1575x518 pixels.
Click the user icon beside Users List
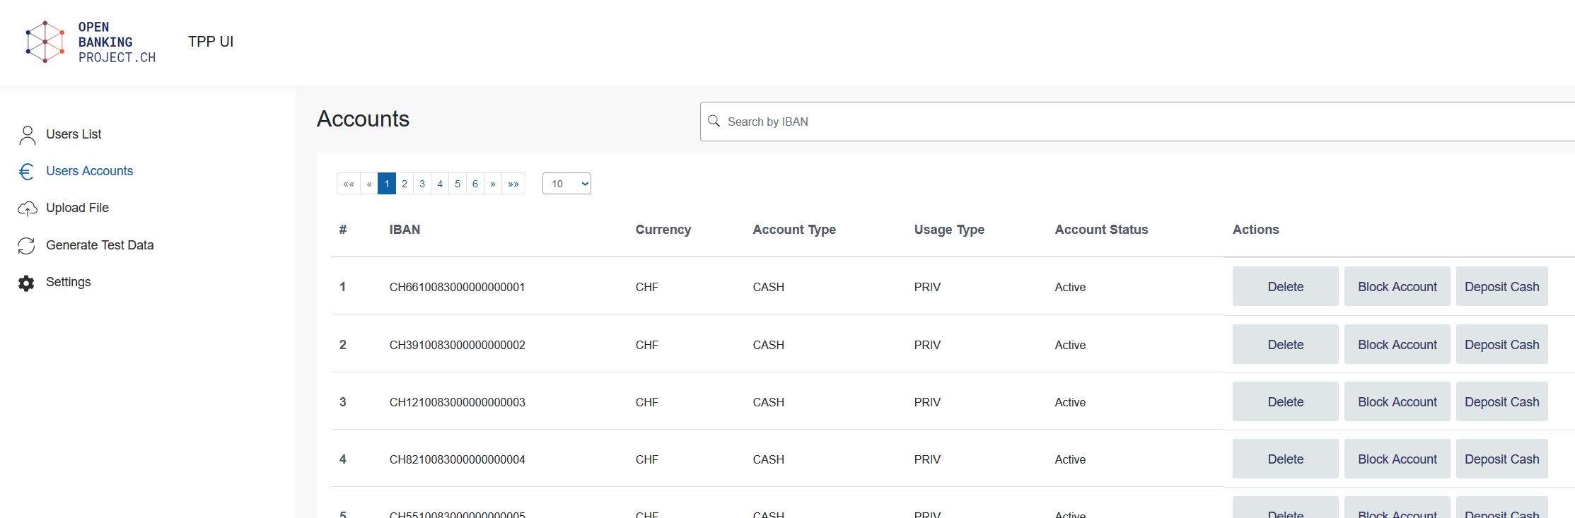point(27,135)
